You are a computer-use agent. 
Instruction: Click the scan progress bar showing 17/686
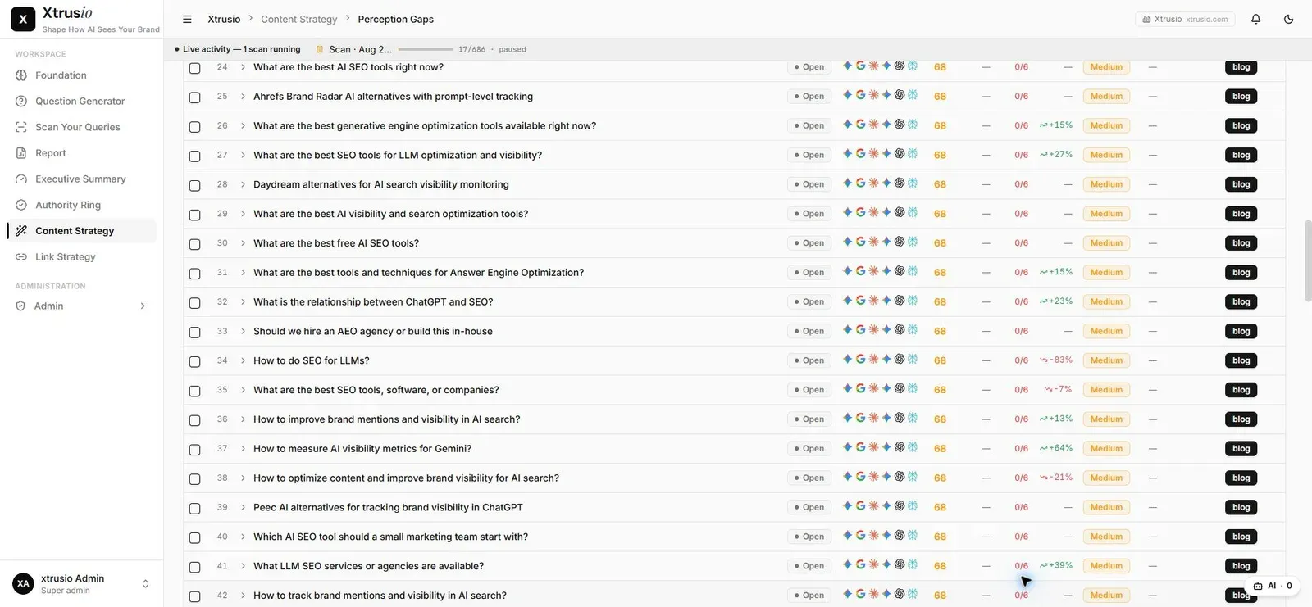426,49
